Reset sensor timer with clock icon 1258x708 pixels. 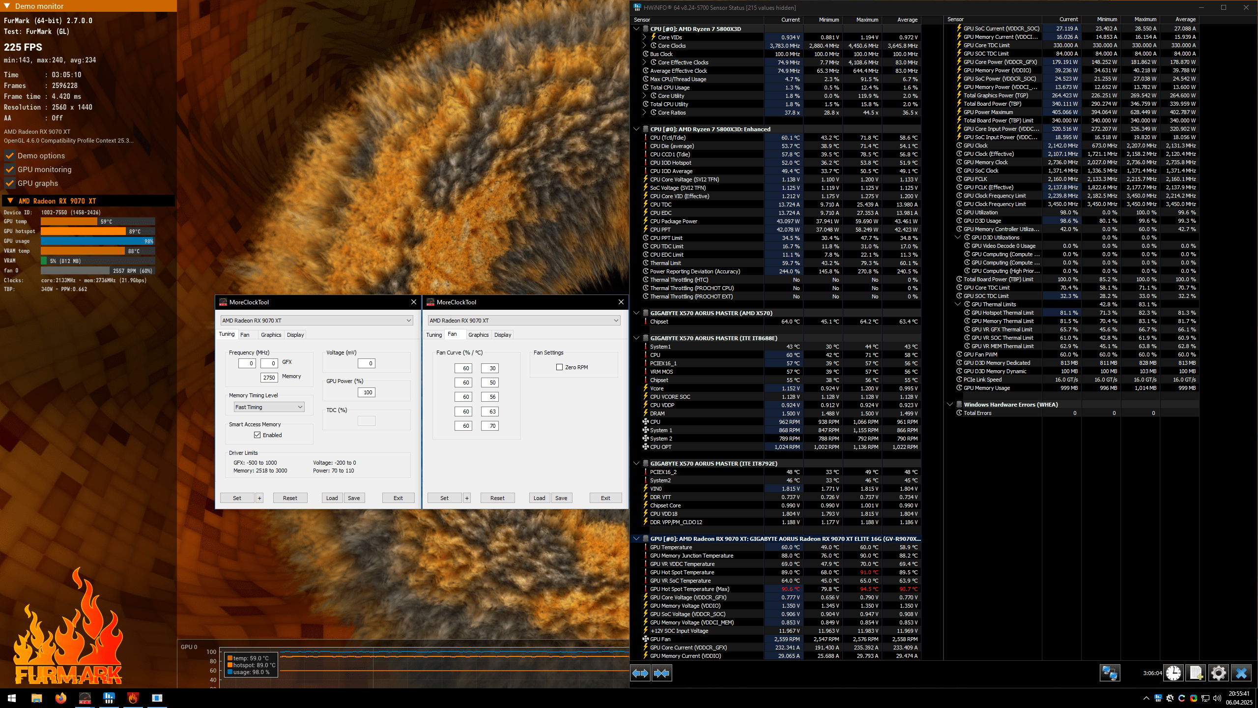[1173, 673]
